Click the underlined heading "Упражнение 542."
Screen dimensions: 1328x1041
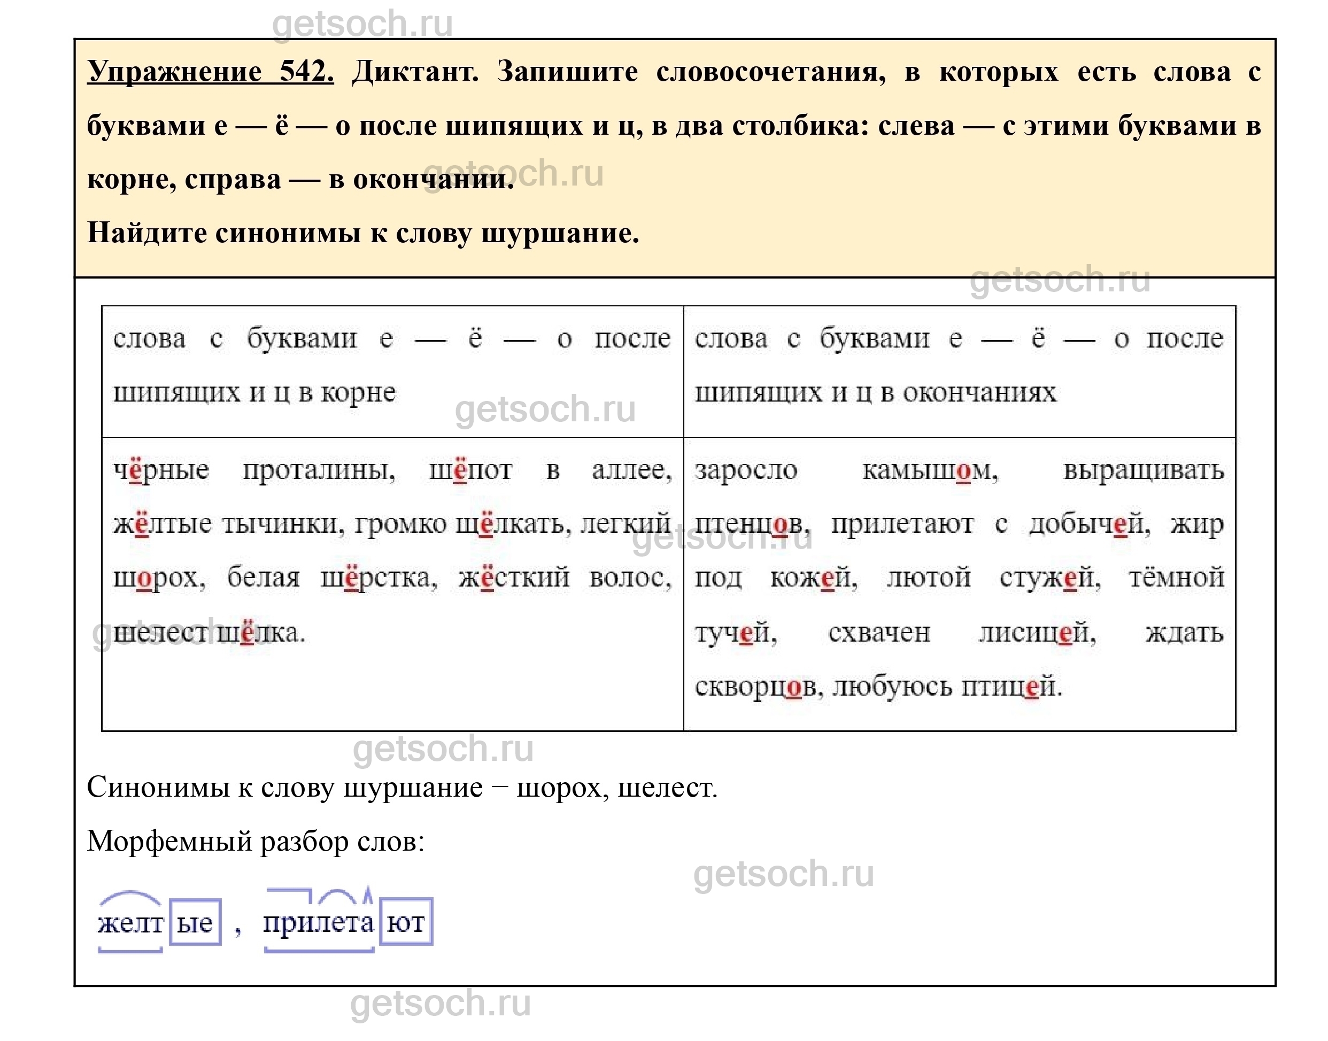[x=210, y=72]
